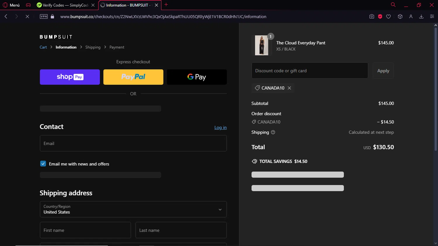
Task: Toggle the VPN badge
Action: (x=44, y=17)
